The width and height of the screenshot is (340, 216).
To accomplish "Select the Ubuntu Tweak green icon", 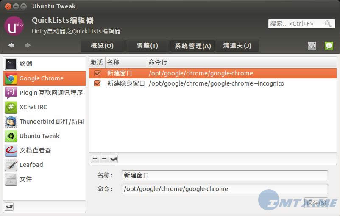I will (x=11, y=136).
